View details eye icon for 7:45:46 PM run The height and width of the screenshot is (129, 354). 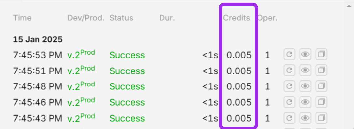point(305,102)
